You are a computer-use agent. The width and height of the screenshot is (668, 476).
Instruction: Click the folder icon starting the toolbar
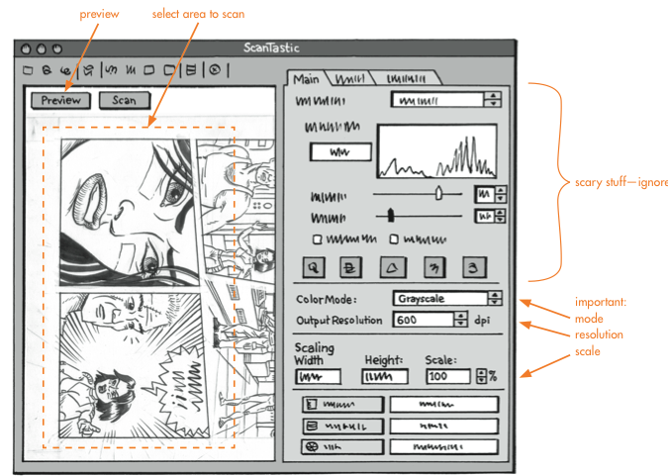(28, 70)
